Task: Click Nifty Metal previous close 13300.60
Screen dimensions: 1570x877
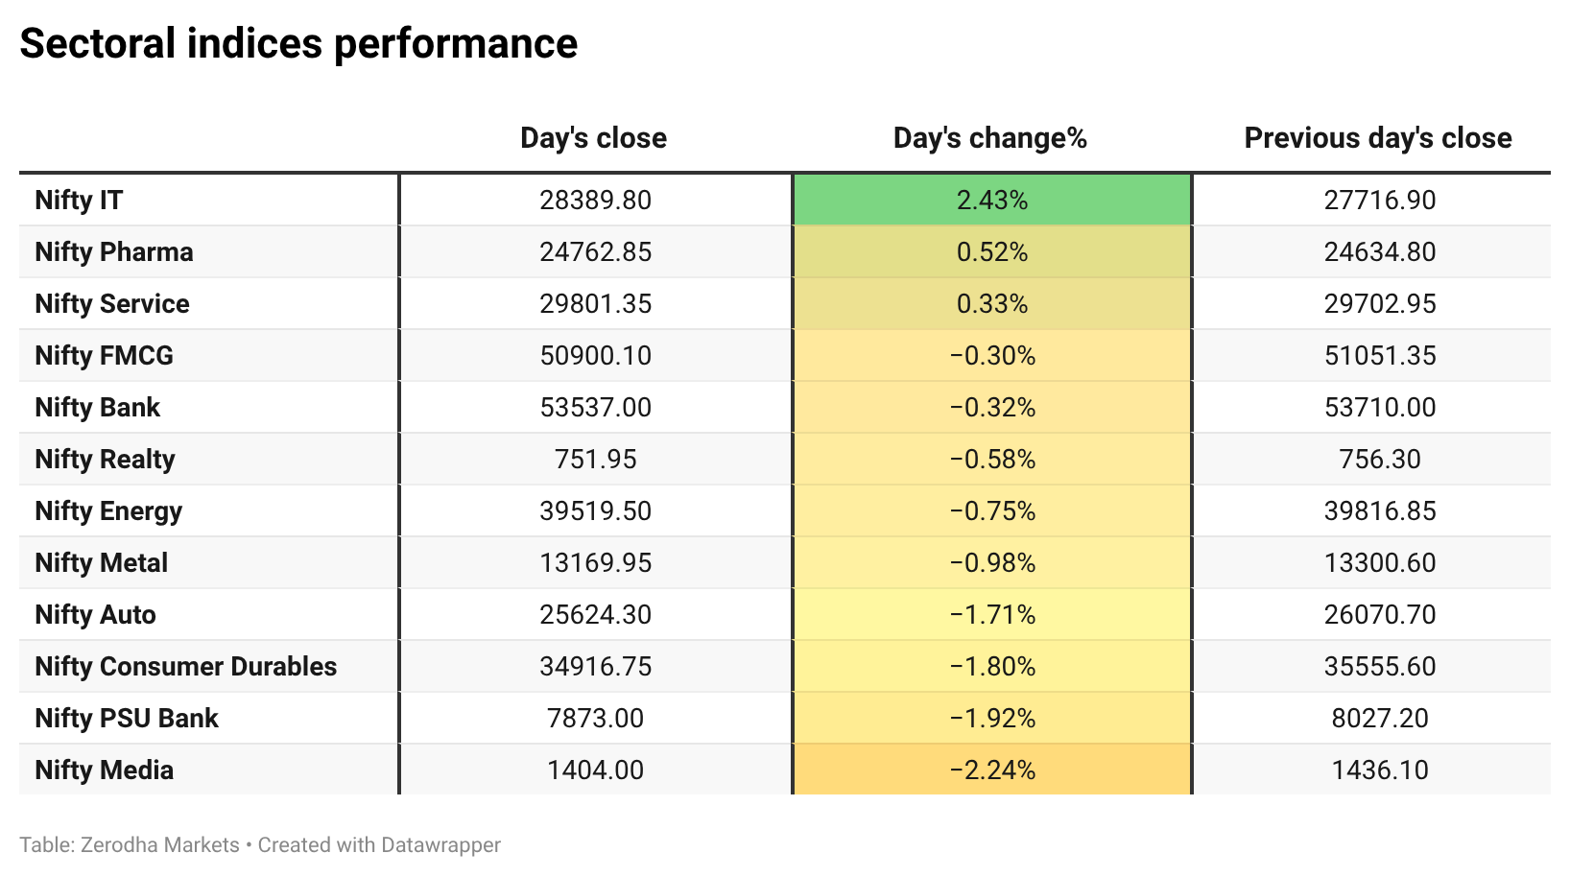Action: 1380,562
